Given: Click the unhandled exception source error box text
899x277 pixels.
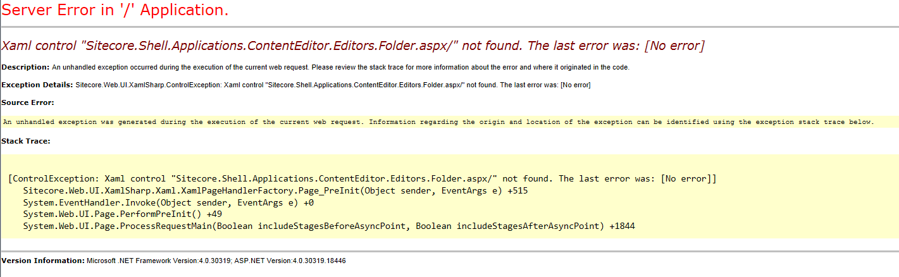Looking at the screenshot, I should pos(438,122).
